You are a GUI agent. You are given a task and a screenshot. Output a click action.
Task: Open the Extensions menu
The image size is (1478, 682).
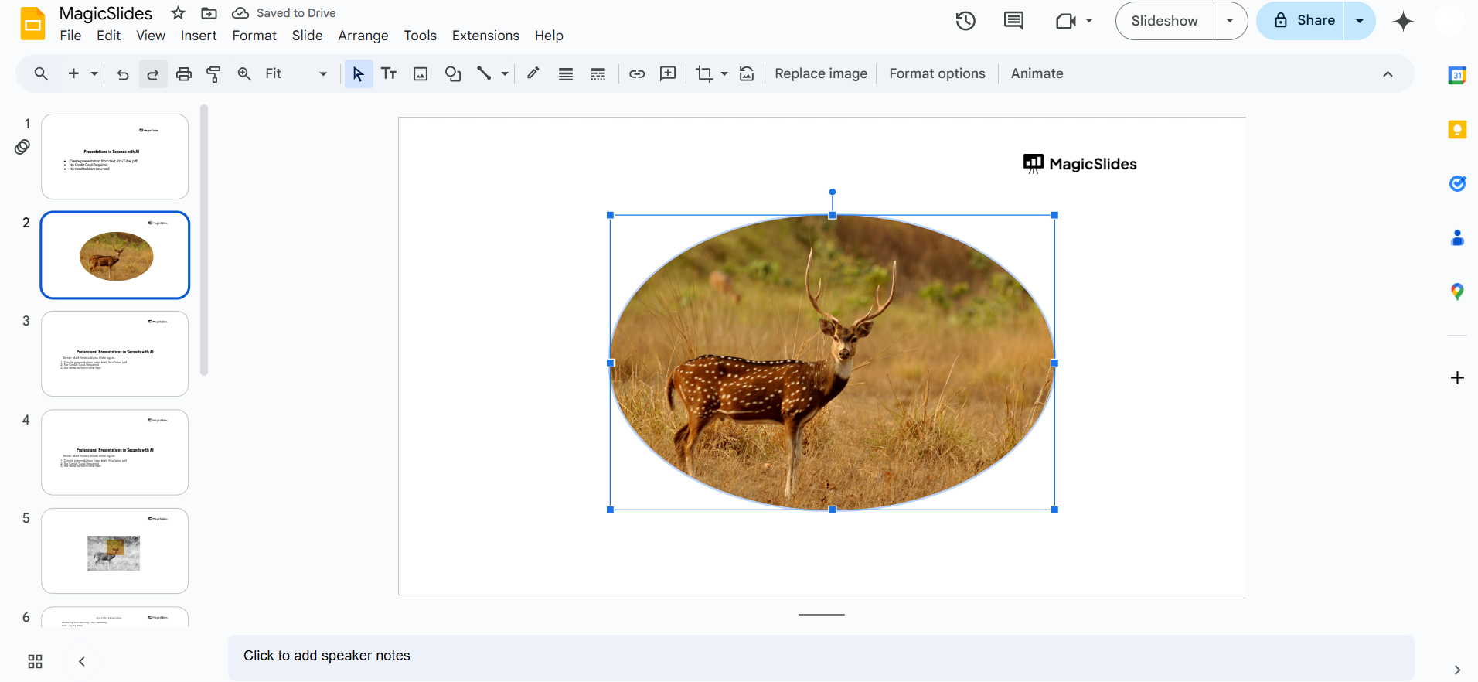point(485,36)
